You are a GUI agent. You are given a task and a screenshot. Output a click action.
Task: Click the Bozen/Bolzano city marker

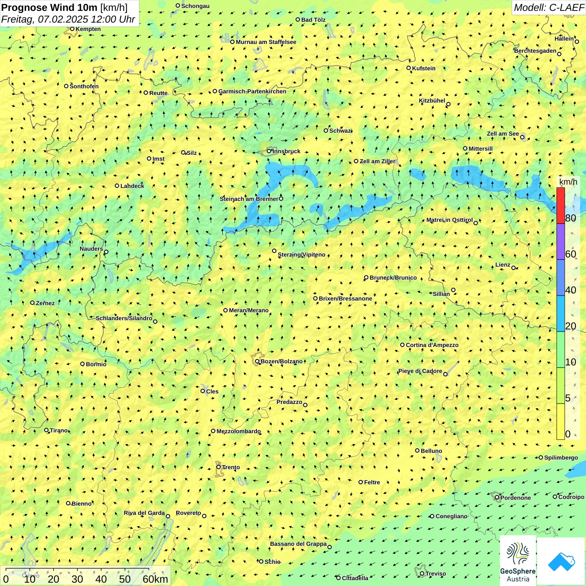coord(257,361)
